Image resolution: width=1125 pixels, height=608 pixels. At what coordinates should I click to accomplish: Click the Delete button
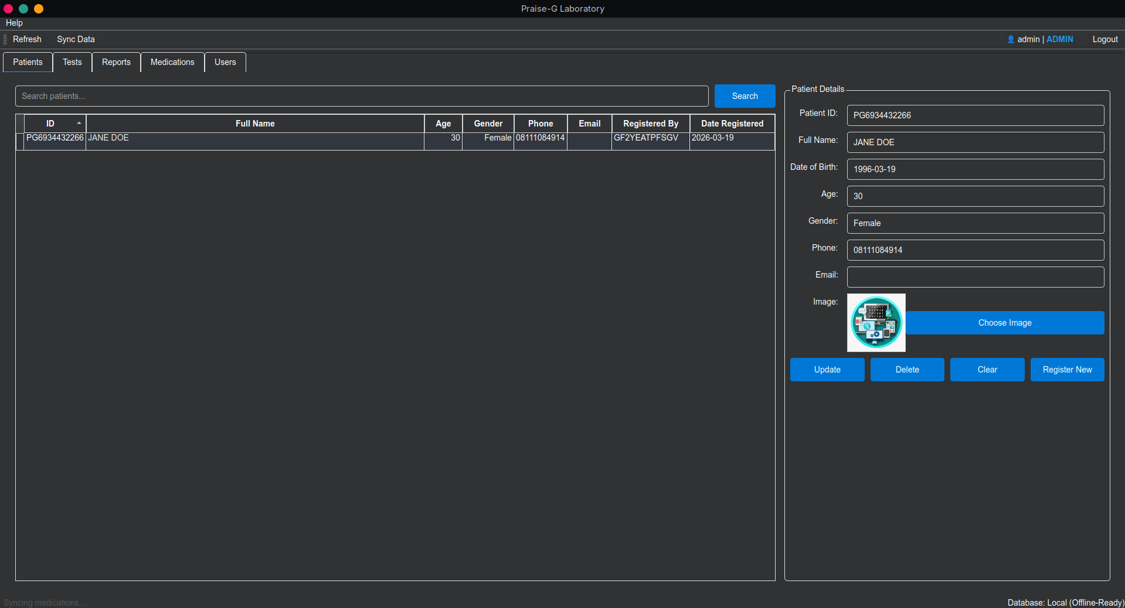[907, 370]
